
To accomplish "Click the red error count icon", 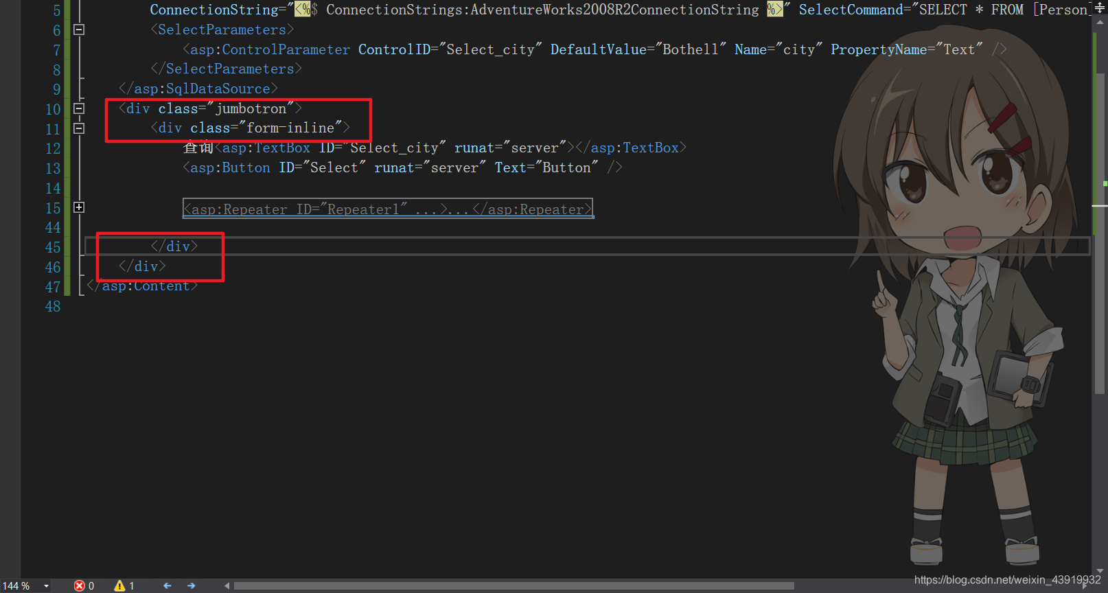I will (80, 585).
